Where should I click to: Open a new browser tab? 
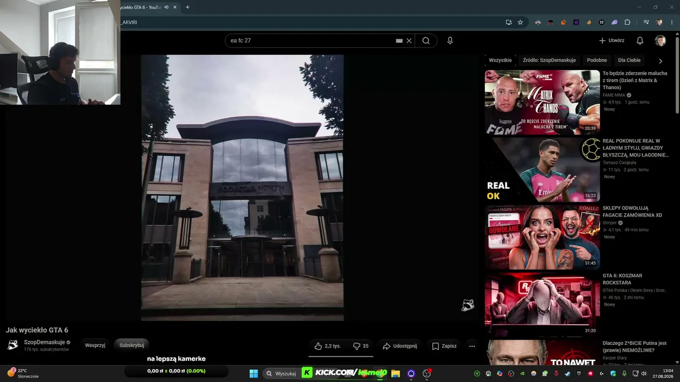[188, 7]
